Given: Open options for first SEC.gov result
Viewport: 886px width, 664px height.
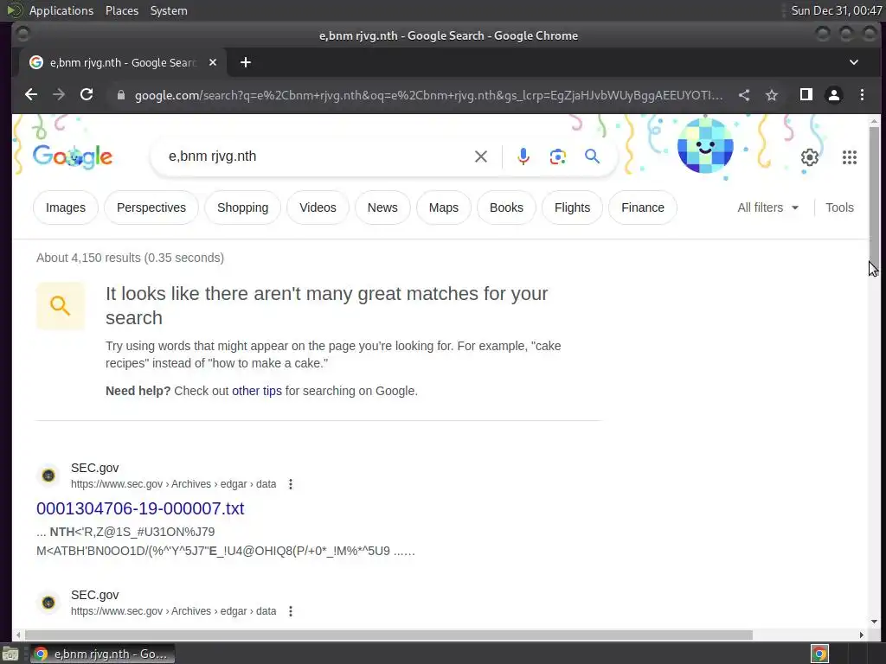Looking at the screenshot, I should click(291, 484).
